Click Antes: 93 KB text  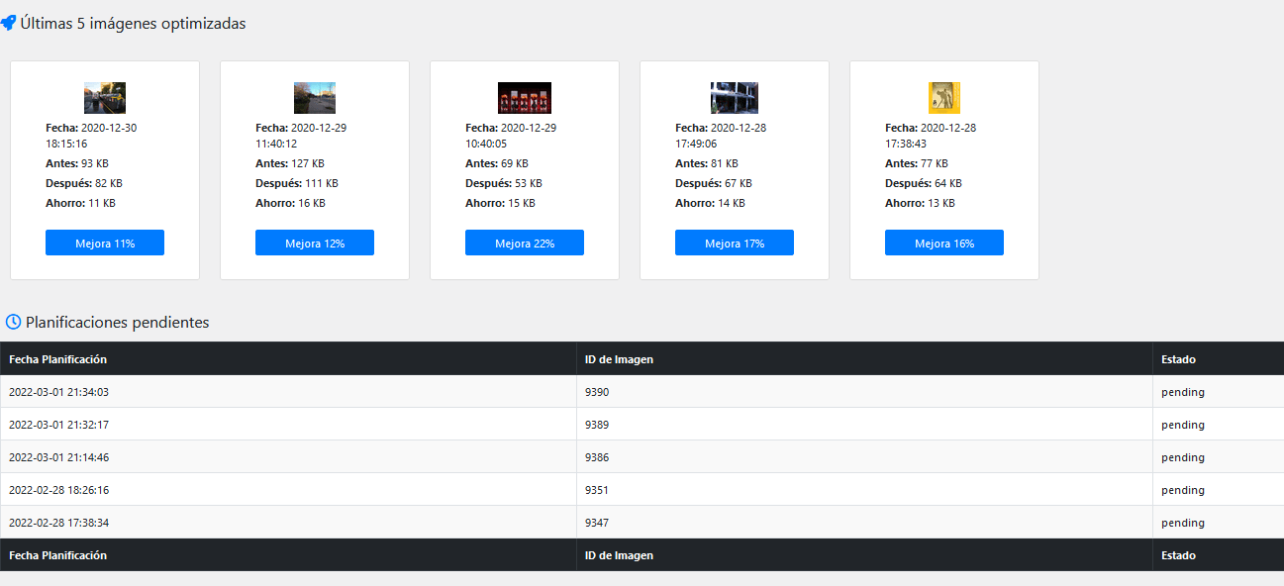tap(77, 163)
